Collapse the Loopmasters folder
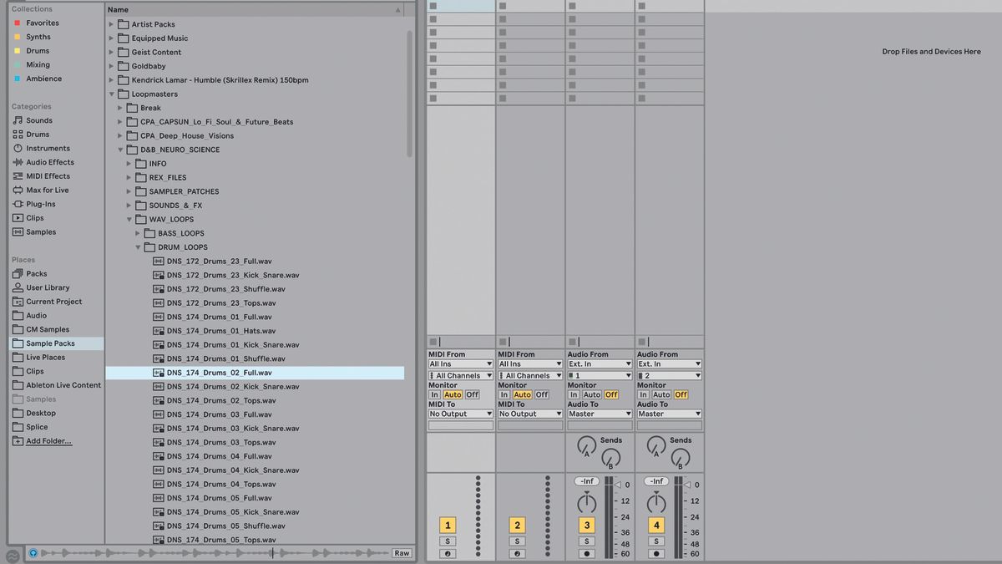 tap(111, 94)
